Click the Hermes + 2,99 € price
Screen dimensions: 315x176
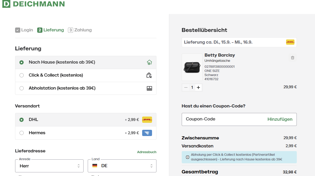[x=132, y=133]
